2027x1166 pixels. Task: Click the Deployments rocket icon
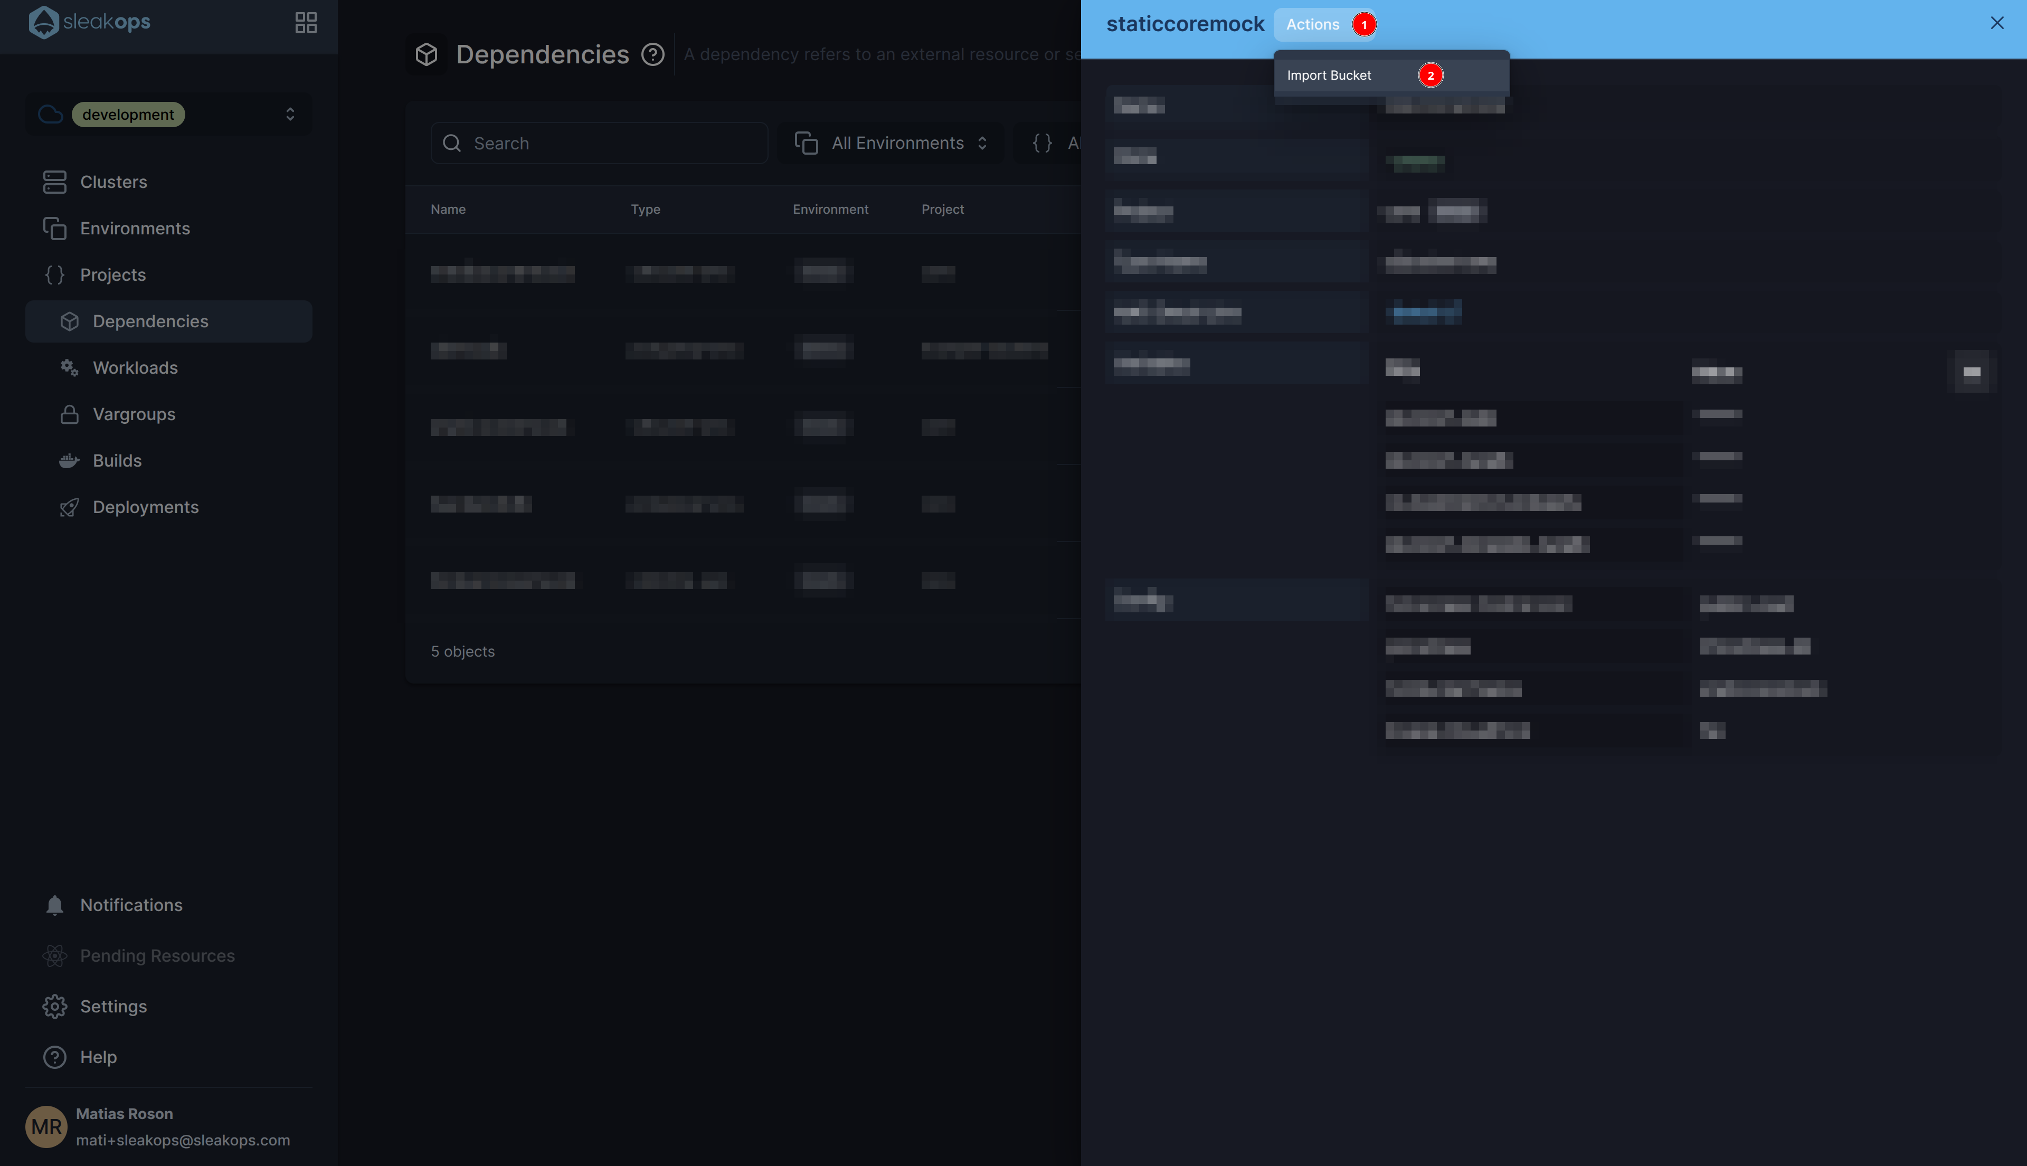click(x=70, y=507)
